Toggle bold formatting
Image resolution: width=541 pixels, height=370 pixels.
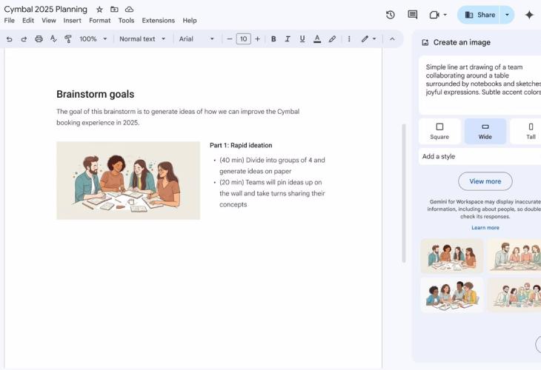tap(273, 39)
